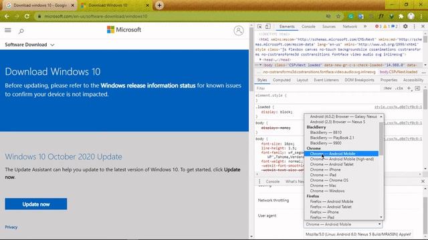Open the Accessibility tab
428x240 pixels.
pos(413,80)
